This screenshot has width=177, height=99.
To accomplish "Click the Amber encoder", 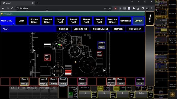I will pyautogui.click(x=141, y=94).
